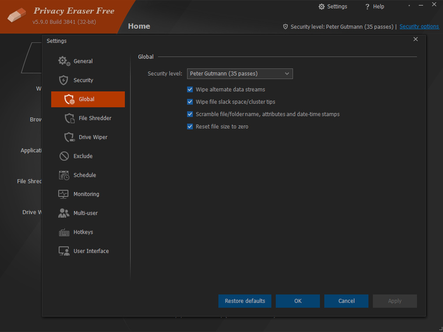Uncheck Wipe file slack space/cluster tips

point(190,102)
